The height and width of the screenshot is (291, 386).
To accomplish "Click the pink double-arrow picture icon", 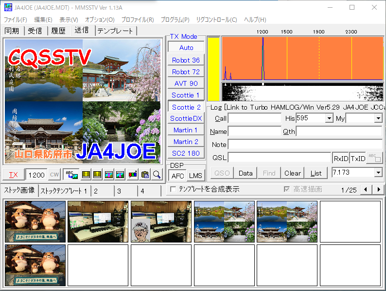I will click(x=109, y=175).
